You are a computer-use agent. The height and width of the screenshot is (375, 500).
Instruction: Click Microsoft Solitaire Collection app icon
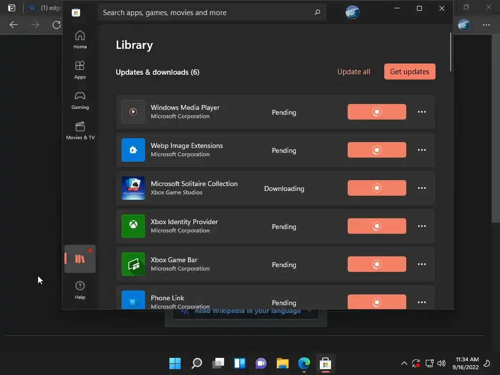click(x=133, y=188)
